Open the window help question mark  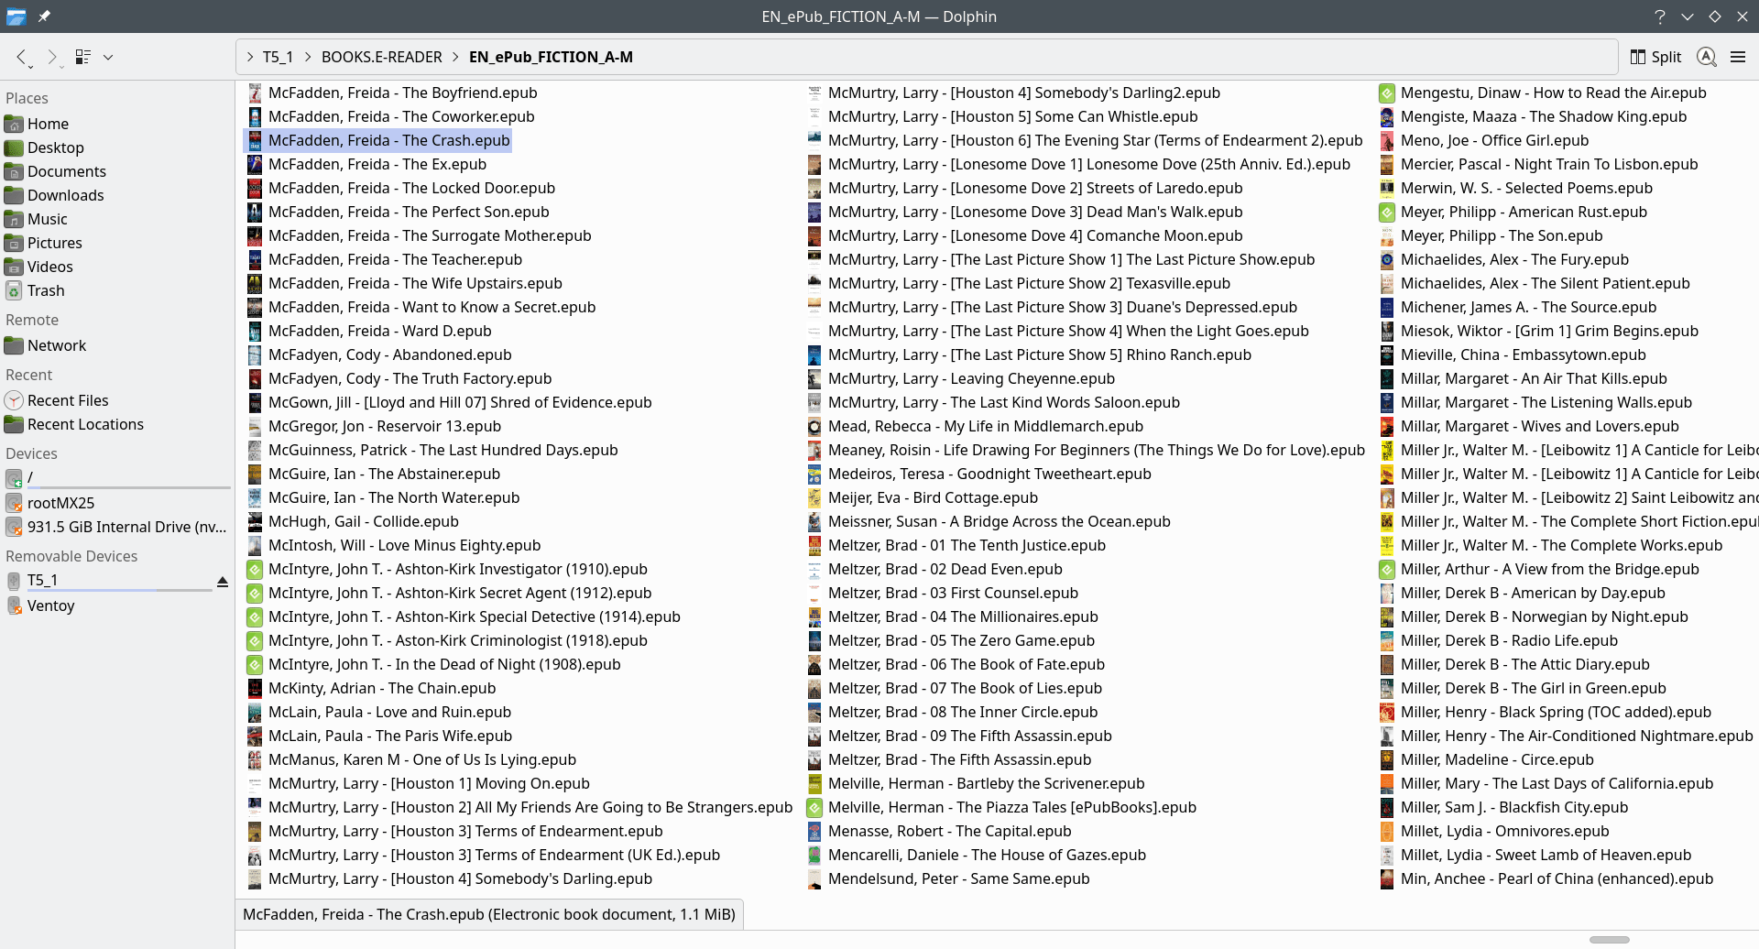pos(1660,16)
